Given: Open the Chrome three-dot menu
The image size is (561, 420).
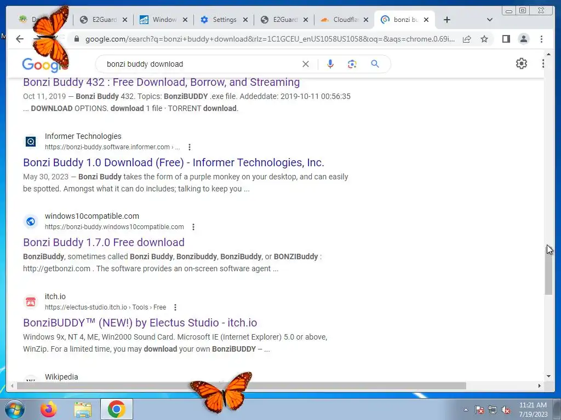Looking at the screenshot, I should 541,39.
